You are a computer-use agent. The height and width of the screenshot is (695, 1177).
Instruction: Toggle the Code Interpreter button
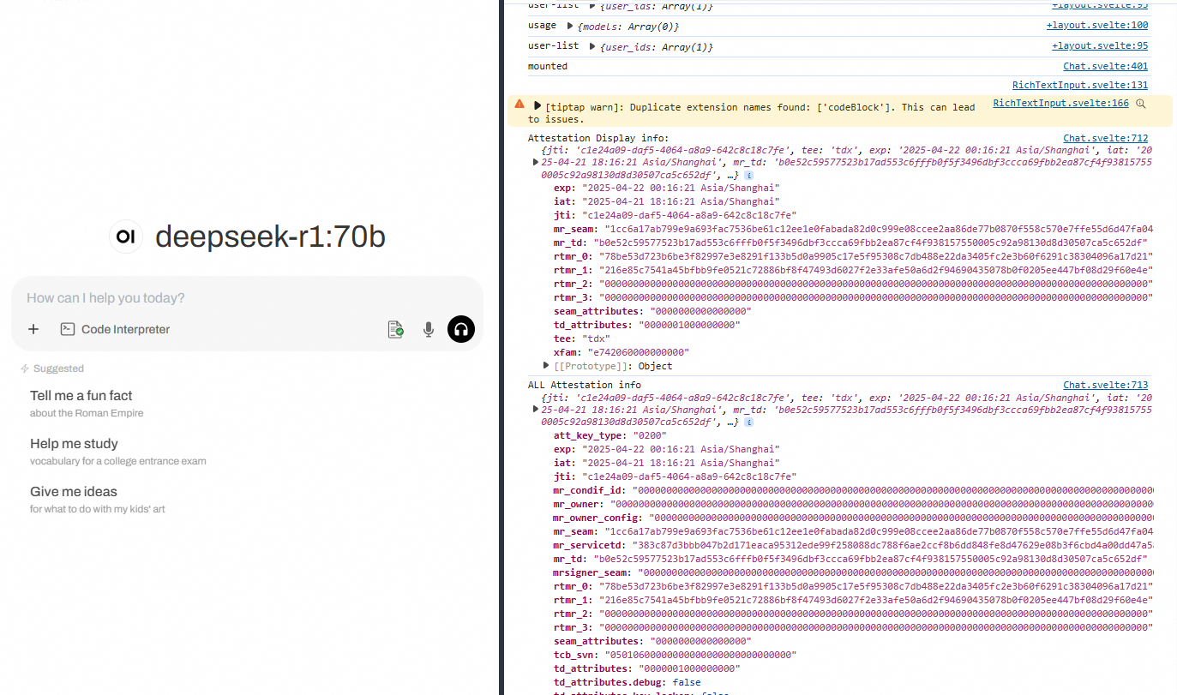tap(115, 329)
